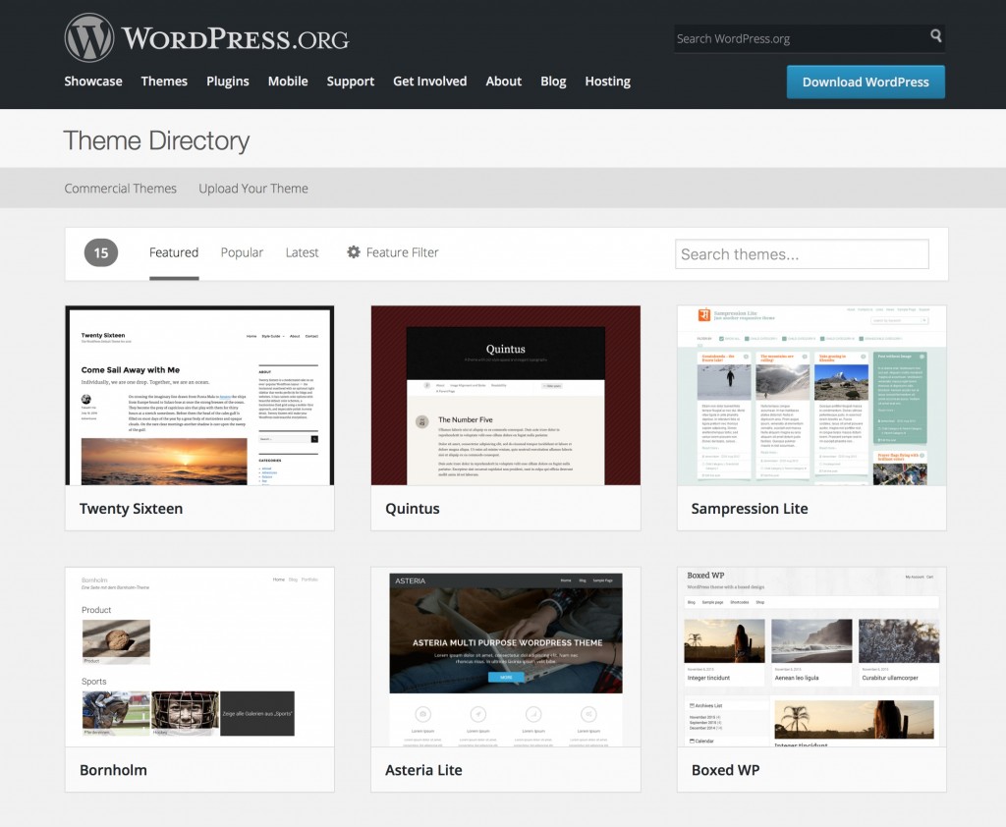
Task: Switch to the Latest tab
Action: coord(302,252)
